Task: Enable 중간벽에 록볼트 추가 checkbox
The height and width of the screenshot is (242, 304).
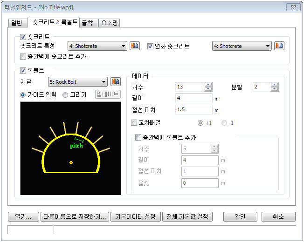Action: click(x=138, y=138)
